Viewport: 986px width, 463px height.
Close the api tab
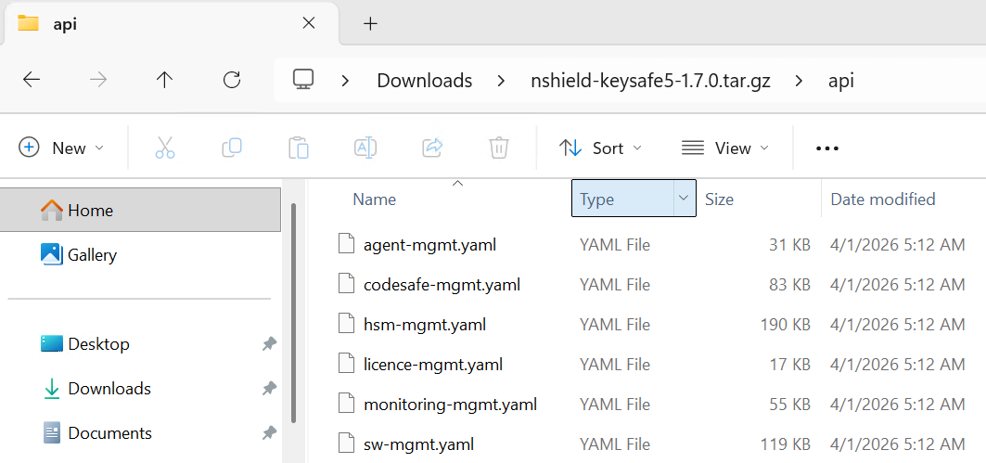coord(308,23)
